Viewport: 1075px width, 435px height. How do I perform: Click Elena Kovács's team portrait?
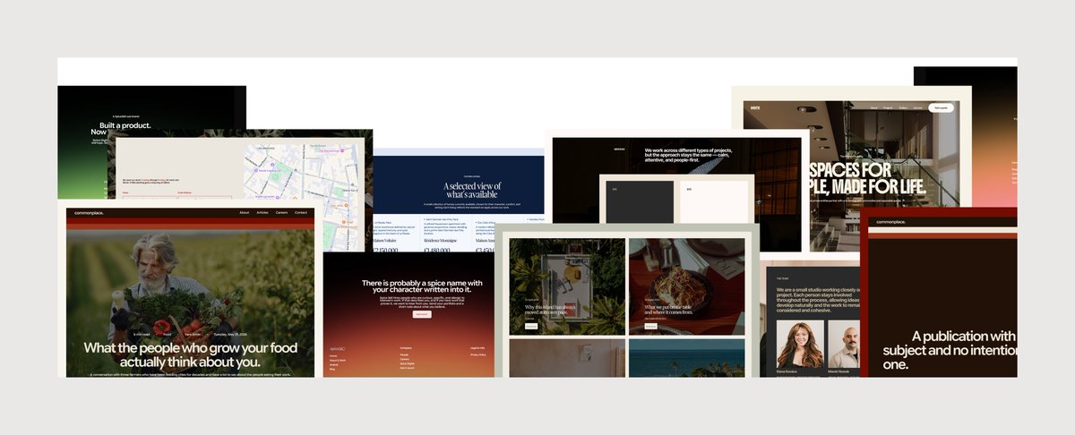(x=800, y=345)
